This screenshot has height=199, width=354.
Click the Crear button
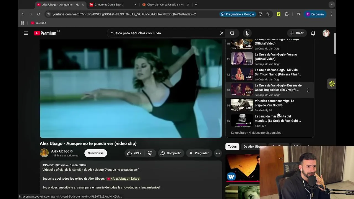pos(296,33)
